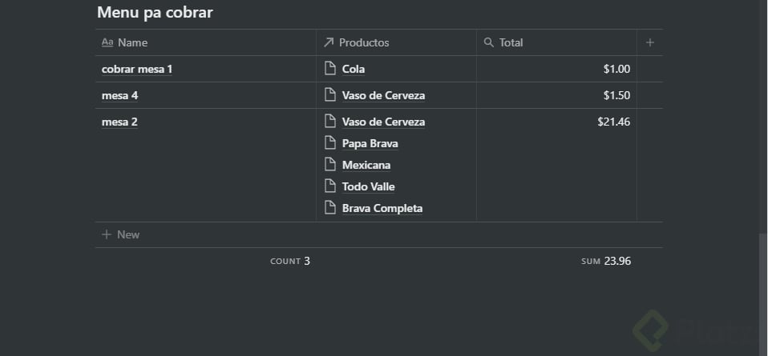
Task: Click the plus icon to add a column
Action: [x=649, y=42]
